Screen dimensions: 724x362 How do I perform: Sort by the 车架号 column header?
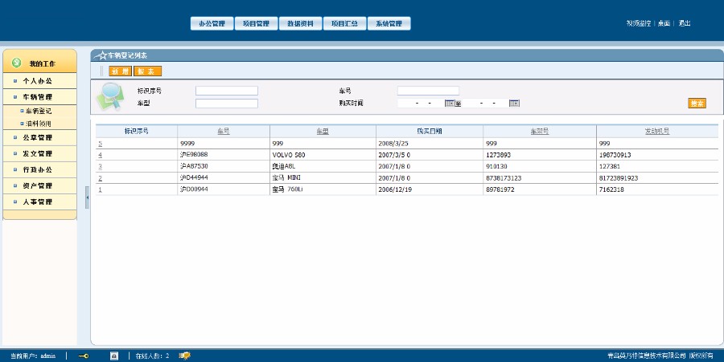click(x=540, y=132)
